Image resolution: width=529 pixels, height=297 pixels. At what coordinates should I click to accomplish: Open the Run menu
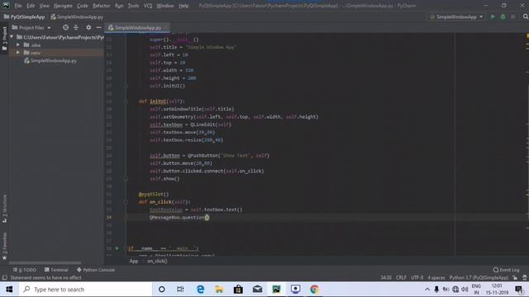click(x=119, y=6)
